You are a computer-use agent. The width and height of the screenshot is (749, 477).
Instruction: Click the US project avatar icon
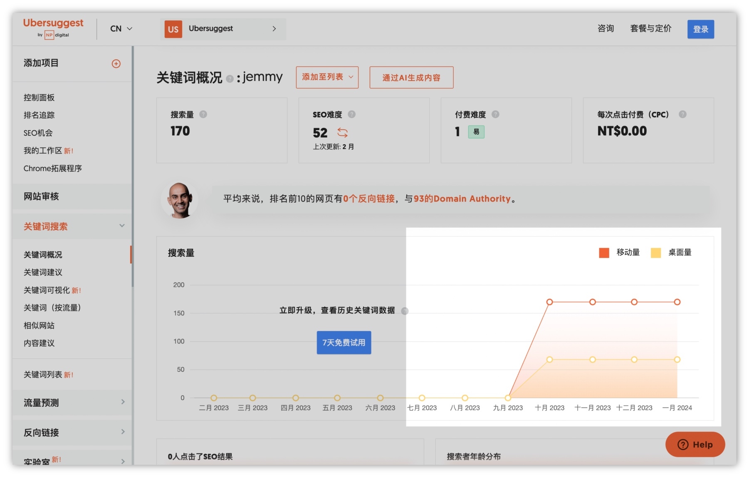pyautogui.click(x=173, y=29)
